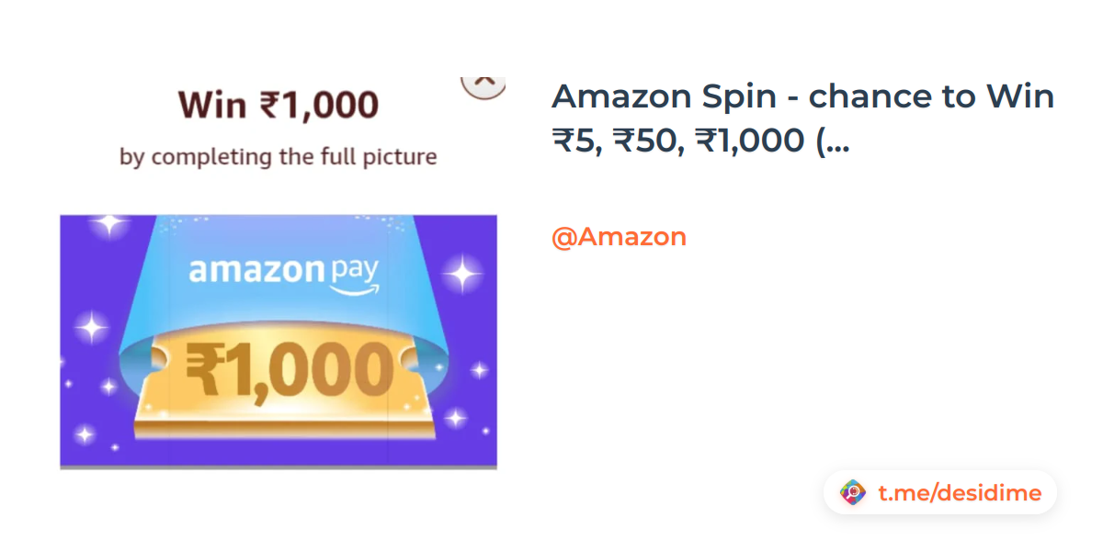This screenshot has width=1103, height=551.
Task: Click the gray bar beneath the banner
Action: pos(279,467)
